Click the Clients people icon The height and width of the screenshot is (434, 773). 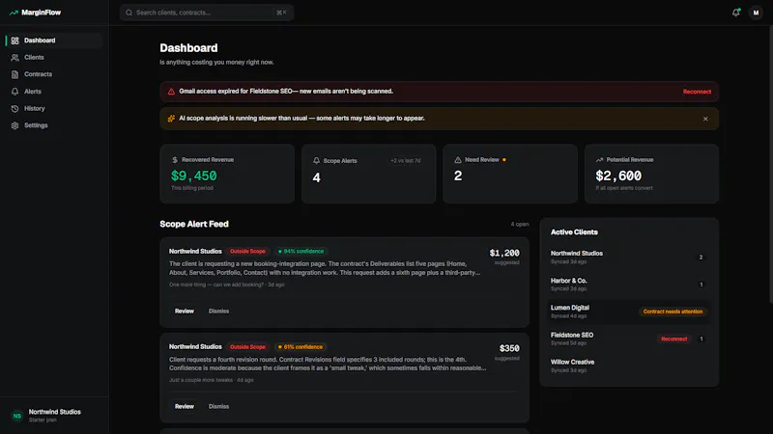click(x=14, y=58)
